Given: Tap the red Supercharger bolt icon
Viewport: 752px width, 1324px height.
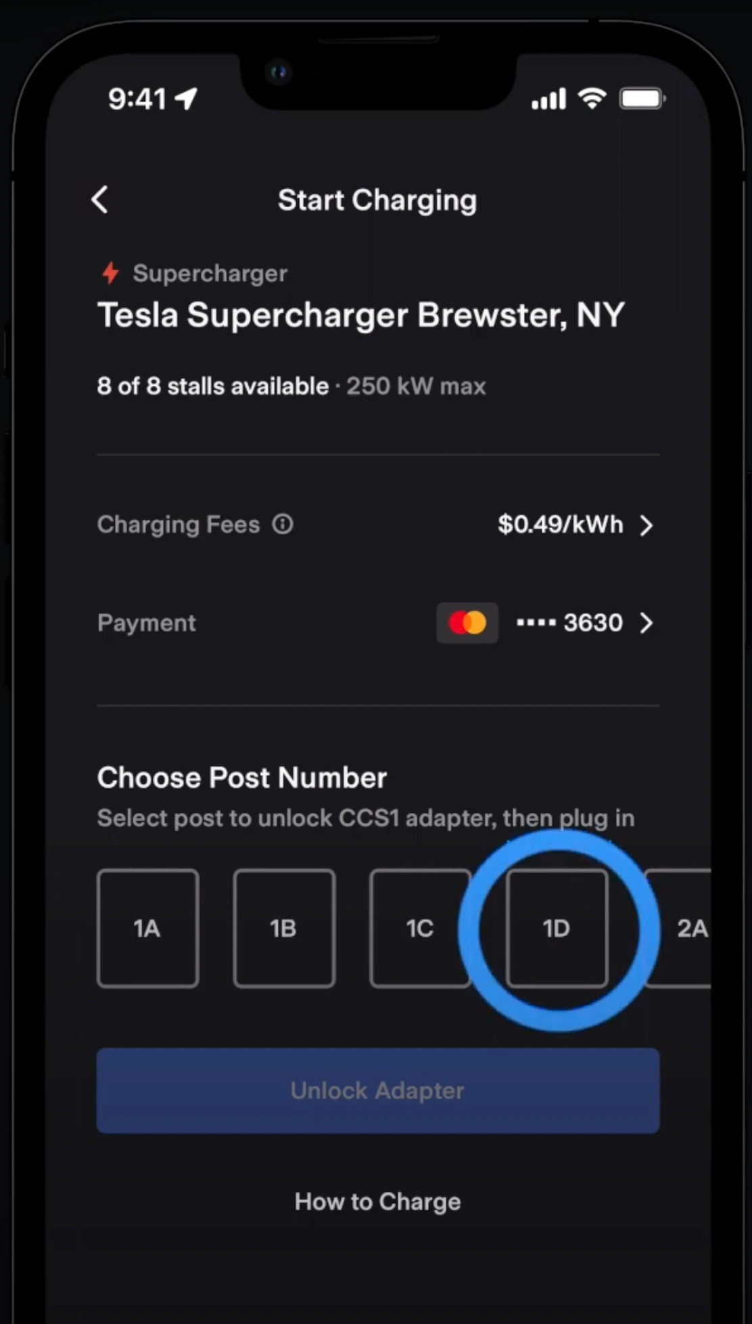Looking at the screenshot, I should click(110, 273).
